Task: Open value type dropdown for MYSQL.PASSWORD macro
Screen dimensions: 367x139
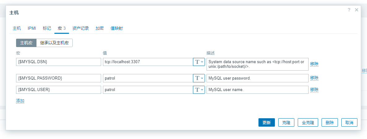Action: [x=199, y=78]
